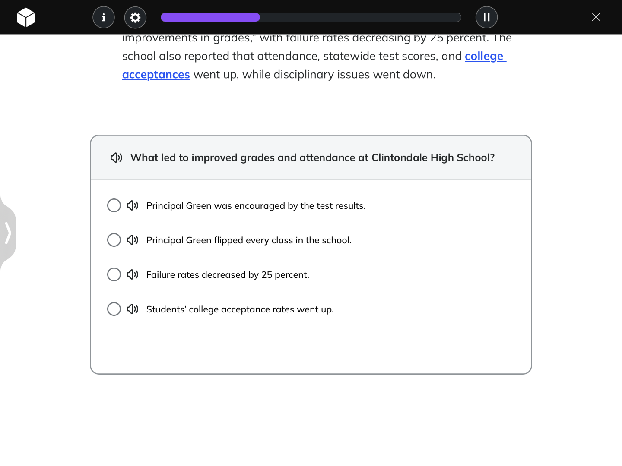Open the college acceptances hyperlink
This screenshot has width=622, height=466.
tap(156, 74)
